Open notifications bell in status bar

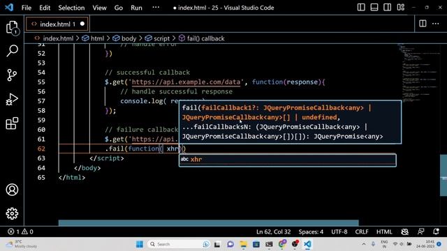pyautogui.click(x=436, y=231)
